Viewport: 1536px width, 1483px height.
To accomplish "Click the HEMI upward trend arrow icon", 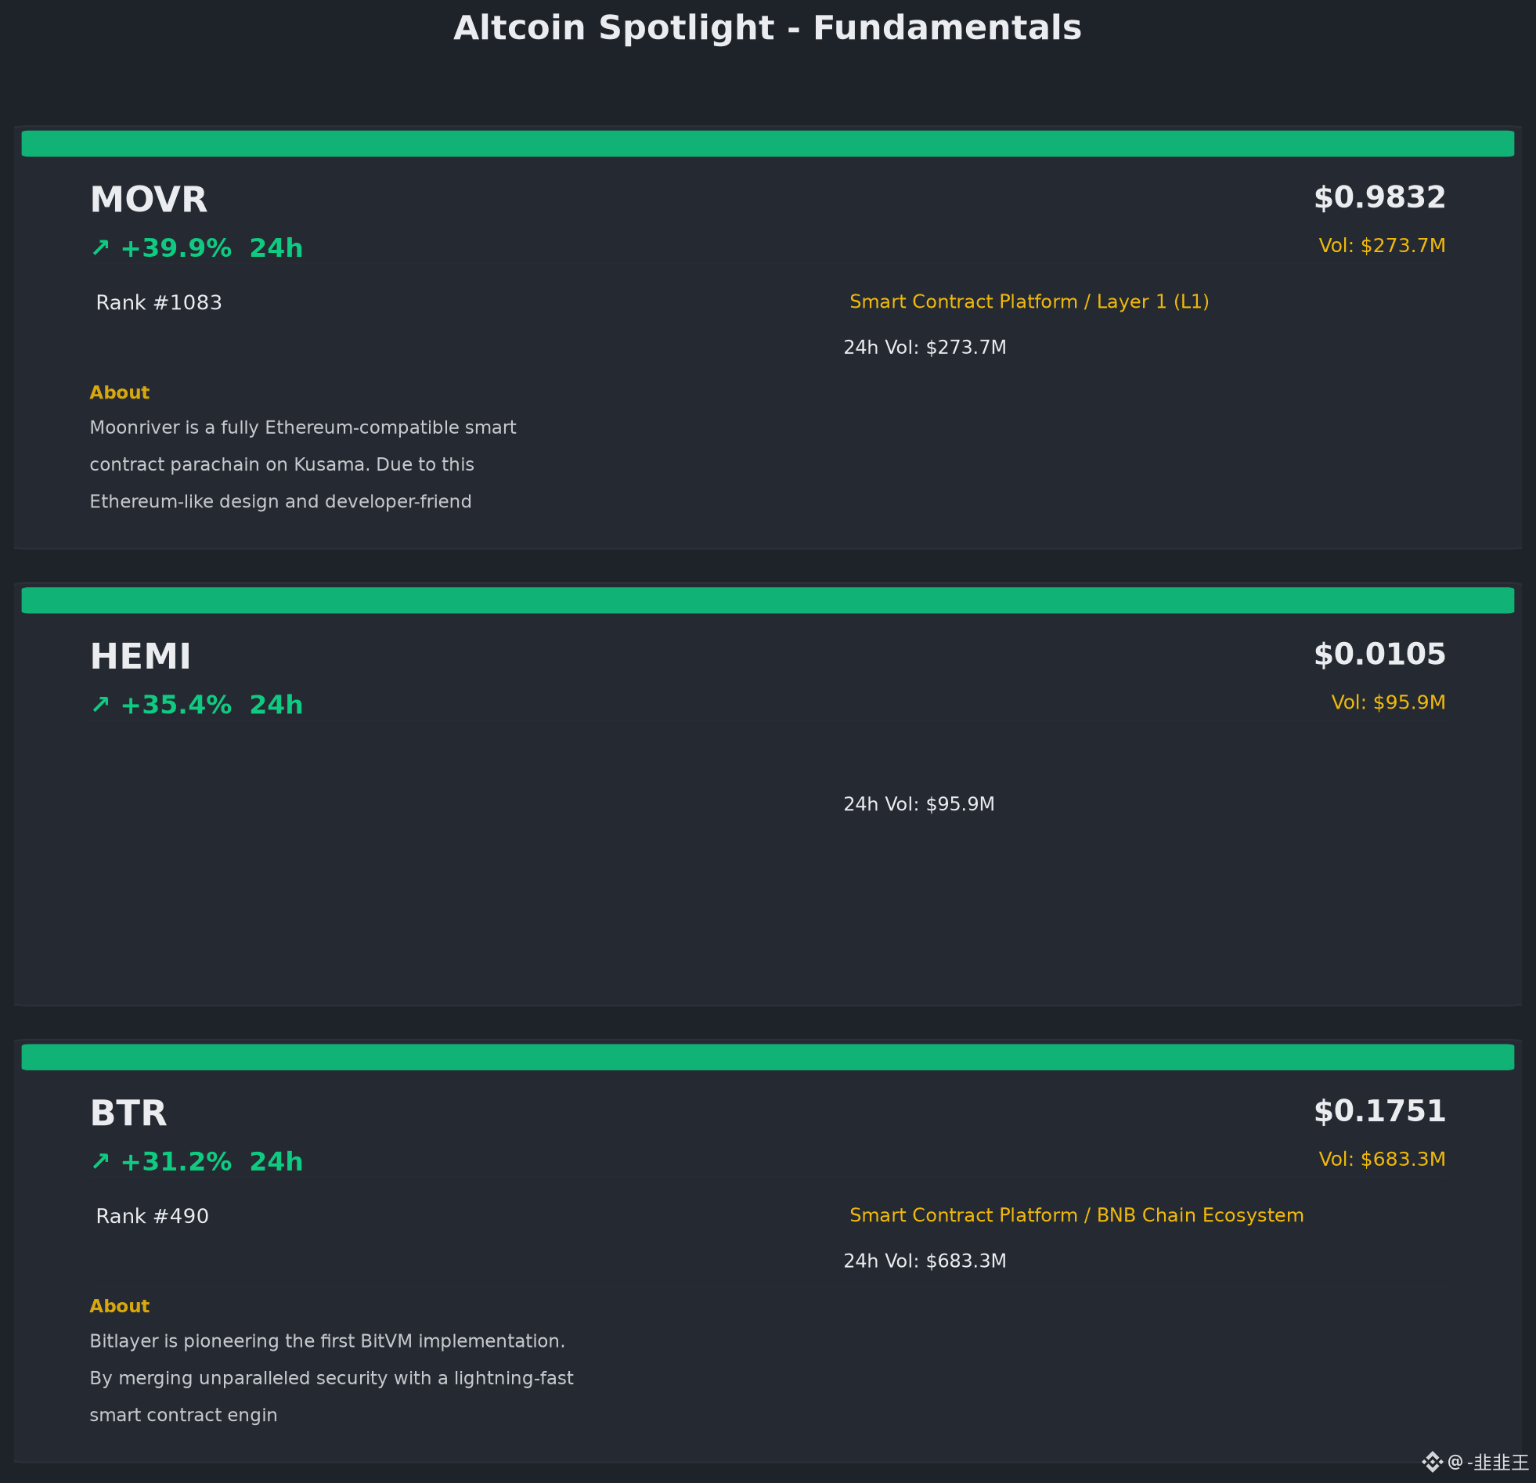I will (100, 705).
